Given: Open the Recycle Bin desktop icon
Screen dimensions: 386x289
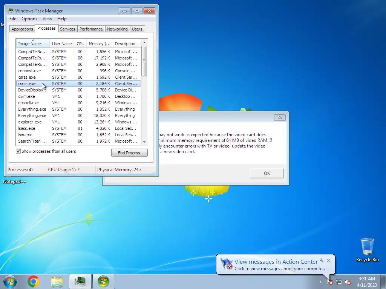Looking at the screenshot, I should tap(367, 250).
